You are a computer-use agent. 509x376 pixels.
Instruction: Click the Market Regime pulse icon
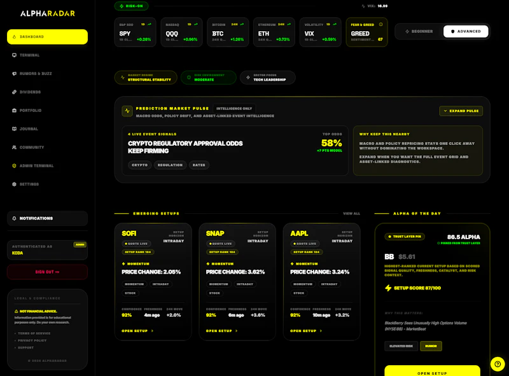tap(122, 78)
